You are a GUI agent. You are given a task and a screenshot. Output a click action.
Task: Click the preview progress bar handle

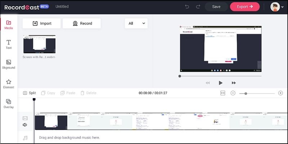[x=180, y=76]
